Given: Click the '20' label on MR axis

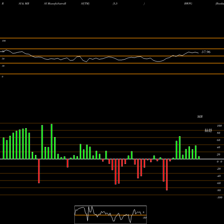Looking at the screenshot, I should click(219, 155).
